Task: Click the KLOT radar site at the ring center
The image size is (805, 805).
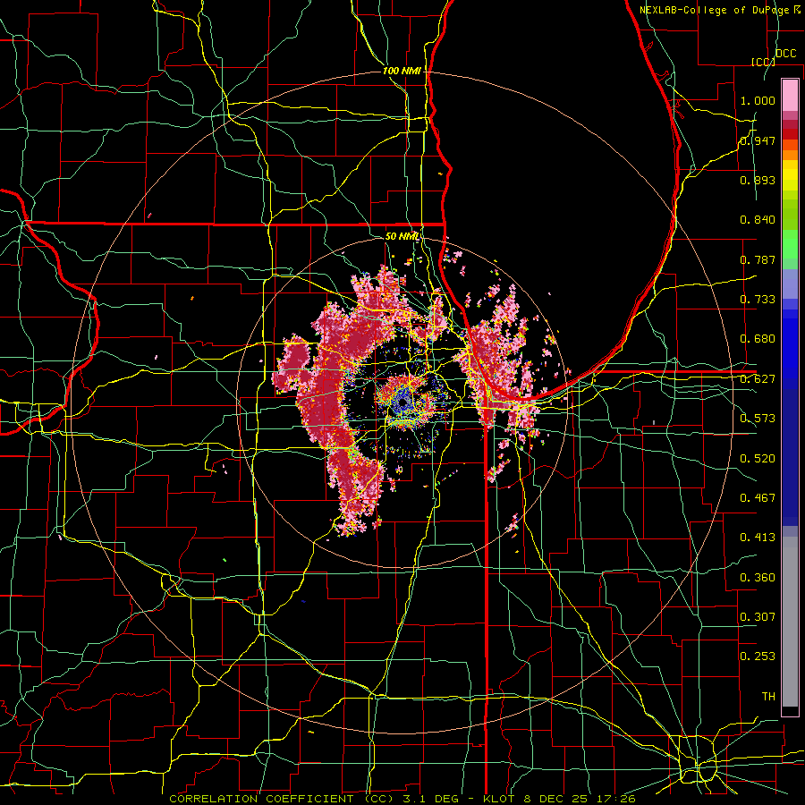Action: point(402,402)
